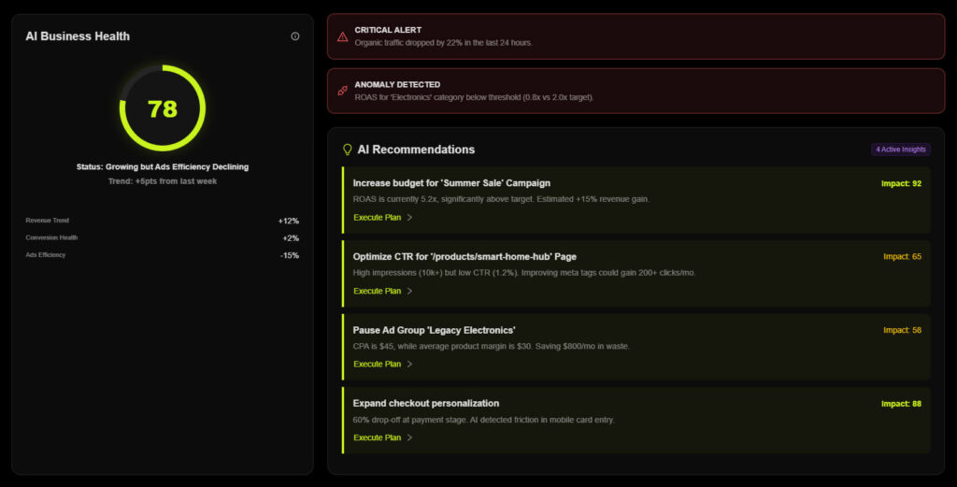Select the Revenue Trend metric row
Screen dimensions: 957x487
(x=163, y=221)
